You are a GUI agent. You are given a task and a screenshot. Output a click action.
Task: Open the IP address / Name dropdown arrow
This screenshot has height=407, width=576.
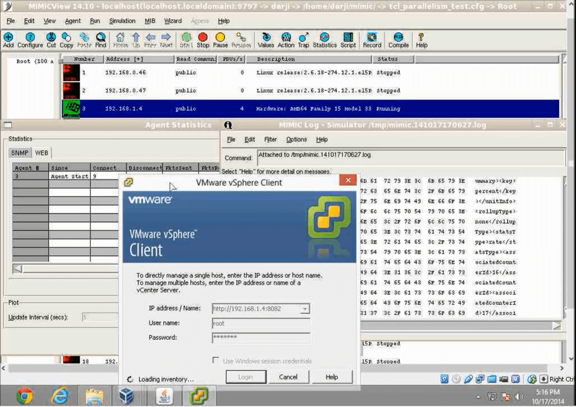coord(304,309)
